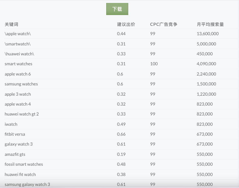Click search volume 450,000
This screenshot has width=239, height=188.
(205, 54)
